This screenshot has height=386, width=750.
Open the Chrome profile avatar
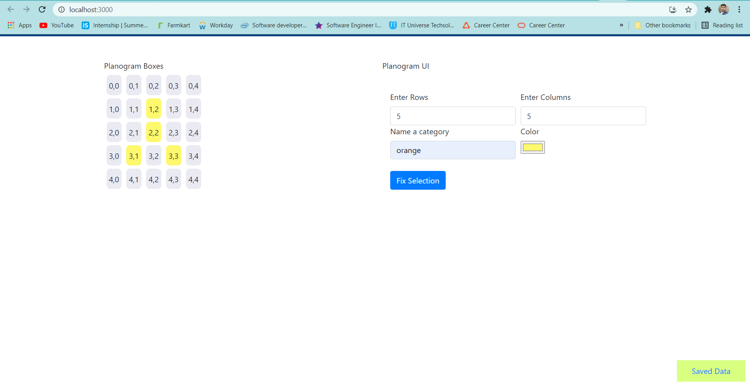[724, 9]
